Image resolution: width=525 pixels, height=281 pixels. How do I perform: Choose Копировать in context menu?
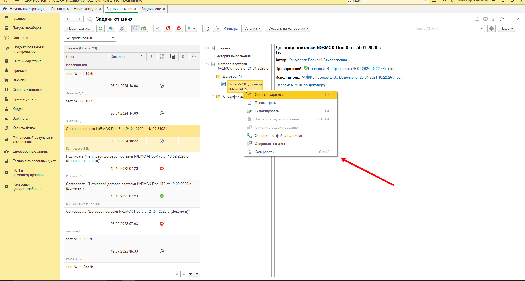[290, 152]
